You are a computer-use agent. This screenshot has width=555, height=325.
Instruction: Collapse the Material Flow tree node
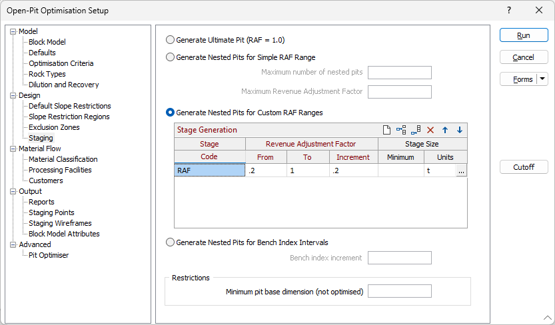point(13,149)
